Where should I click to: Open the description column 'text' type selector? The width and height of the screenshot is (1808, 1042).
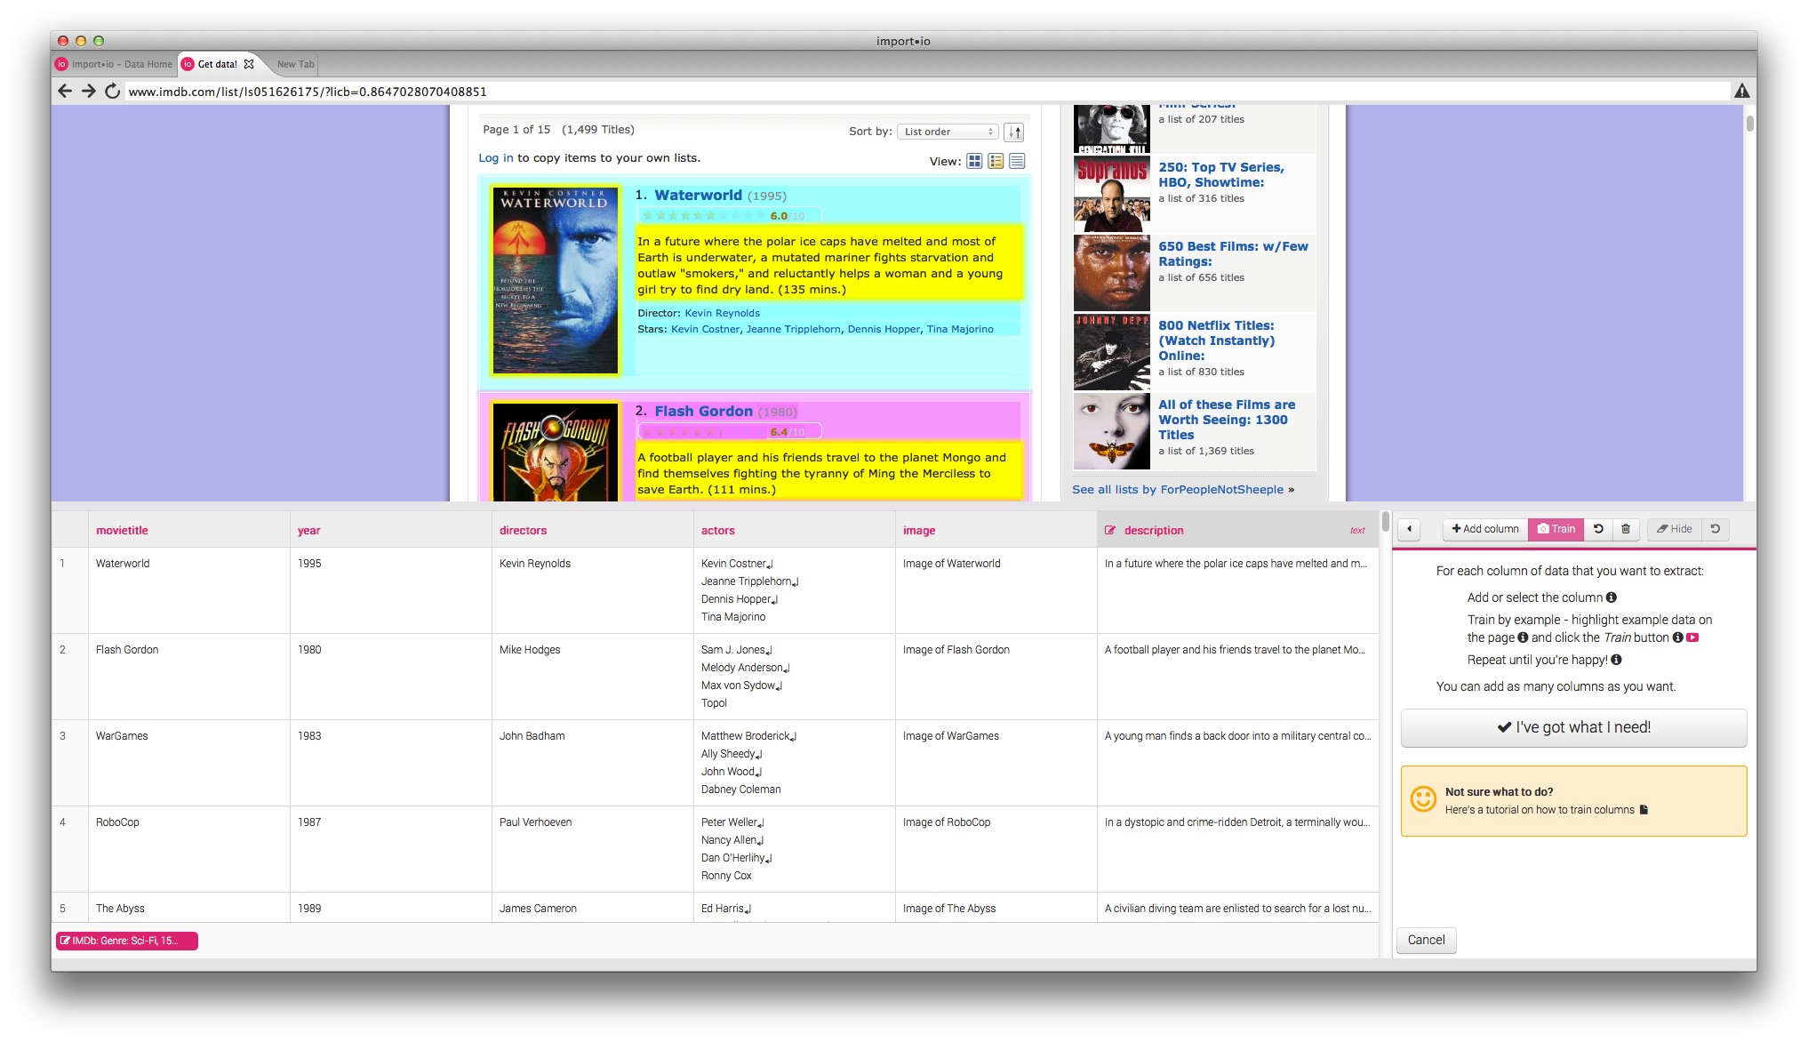pos(1357,531)
